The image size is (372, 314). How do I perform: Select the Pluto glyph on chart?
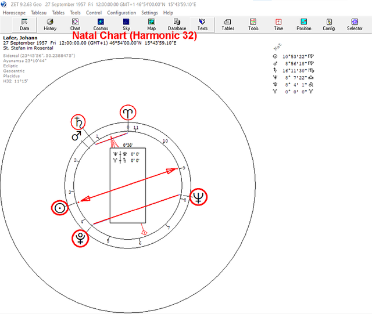point(80,238)
